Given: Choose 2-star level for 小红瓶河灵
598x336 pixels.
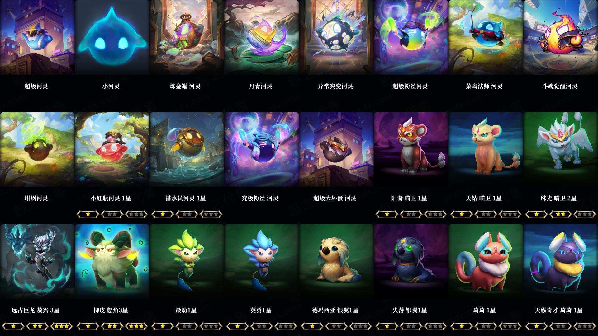Looking at the screenshot, I should [x=112, y=214].
